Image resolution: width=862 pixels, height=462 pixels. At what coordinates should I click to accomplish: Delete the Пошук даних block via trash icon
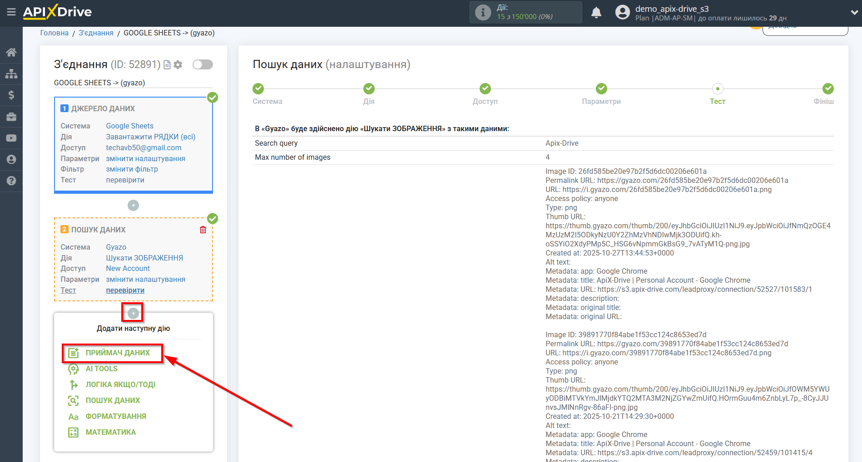(x=203, y=230)
